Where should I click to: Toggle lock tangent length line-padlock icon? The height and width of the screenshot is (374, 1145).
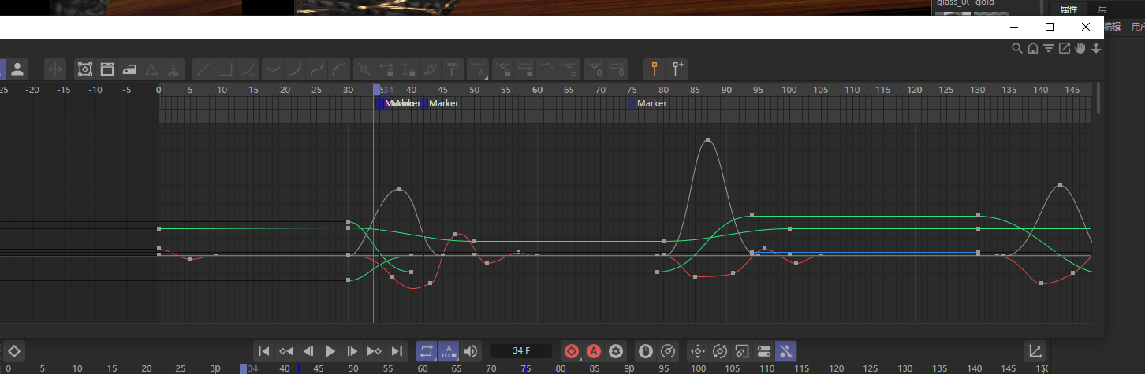click(x=525, y=69)
